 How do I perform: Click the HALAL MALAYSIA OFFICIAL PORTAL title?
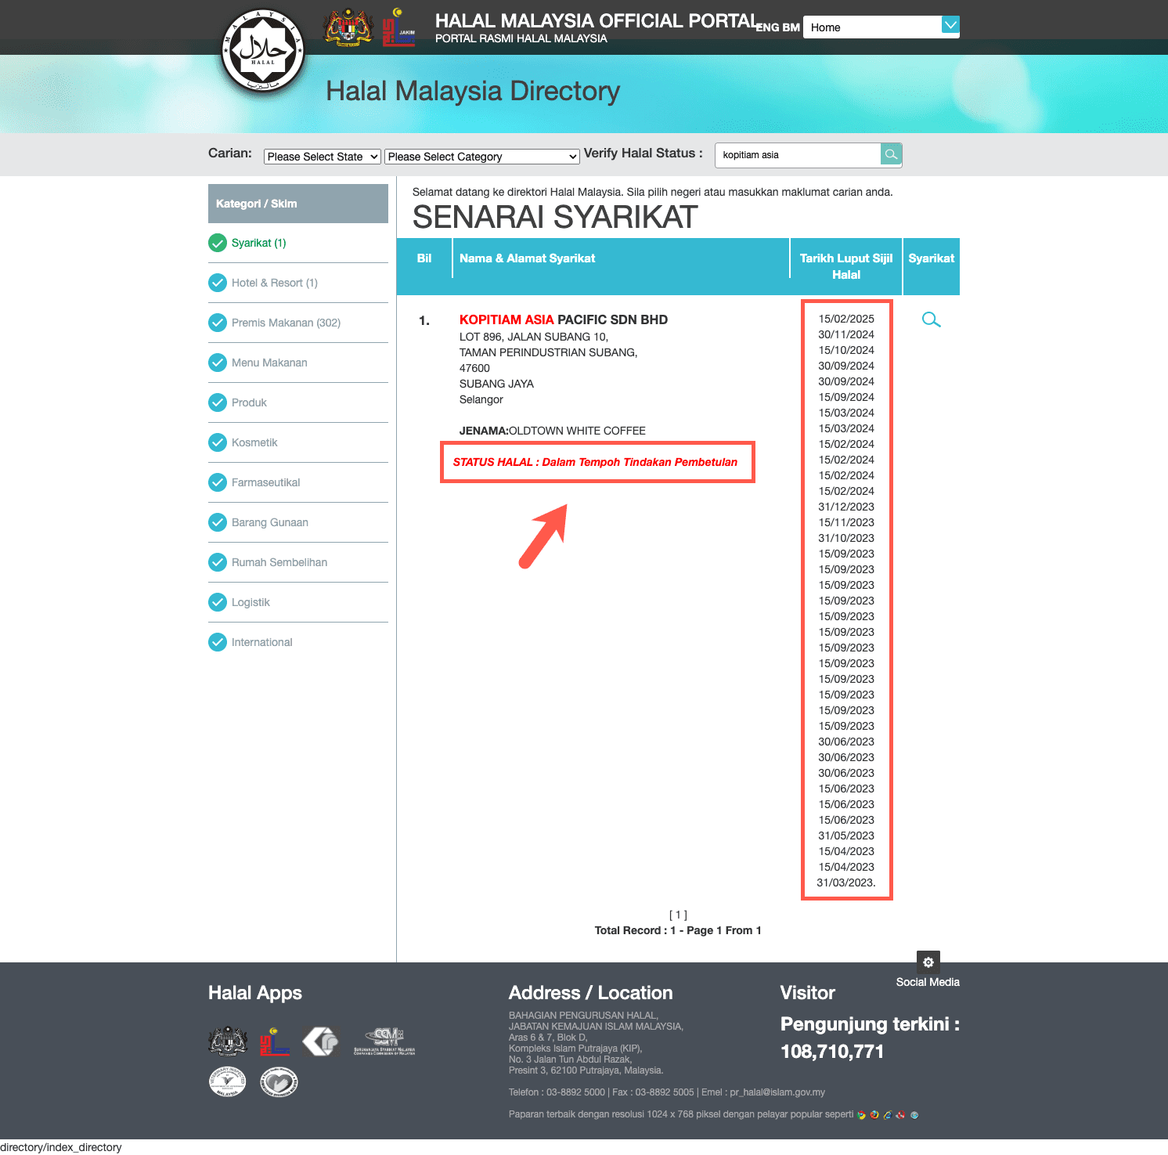click(x=597, y=21)
